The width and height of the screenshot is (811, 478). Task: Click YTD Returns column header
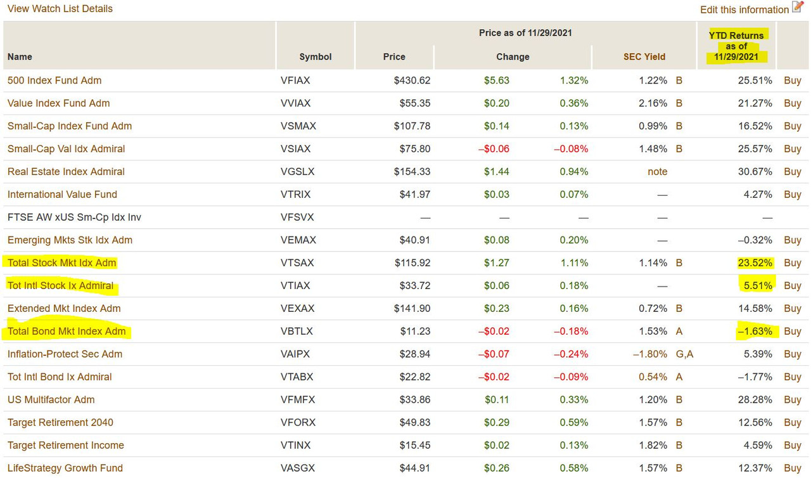pos(736,46)
